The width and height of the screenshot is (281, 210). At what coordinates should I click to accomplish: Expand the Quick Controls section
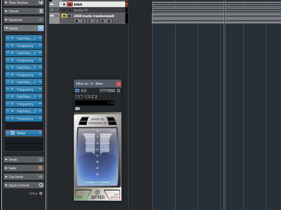pyautogui.click(x=6, y=185)
